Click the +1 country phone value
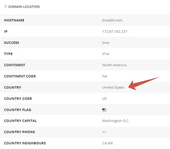 104,132
